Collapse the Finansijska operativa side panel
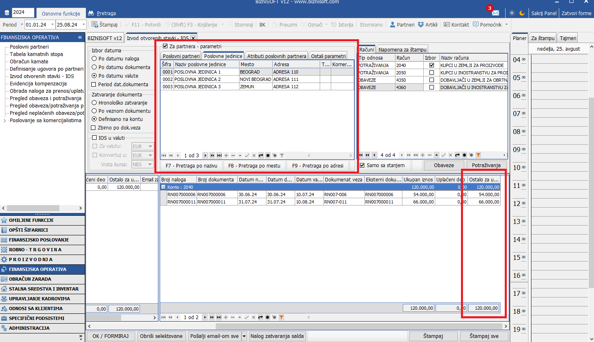This screenshot has width=594, height=342. click(x=80, y=38)
